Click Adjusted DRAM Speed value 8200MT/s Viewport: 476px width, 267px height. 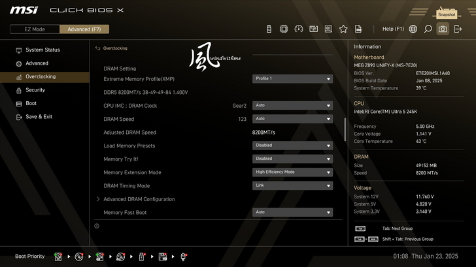click(x=263, y=133)
